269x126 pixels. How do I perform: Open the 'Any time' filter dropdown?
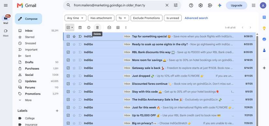coord(75,18)
